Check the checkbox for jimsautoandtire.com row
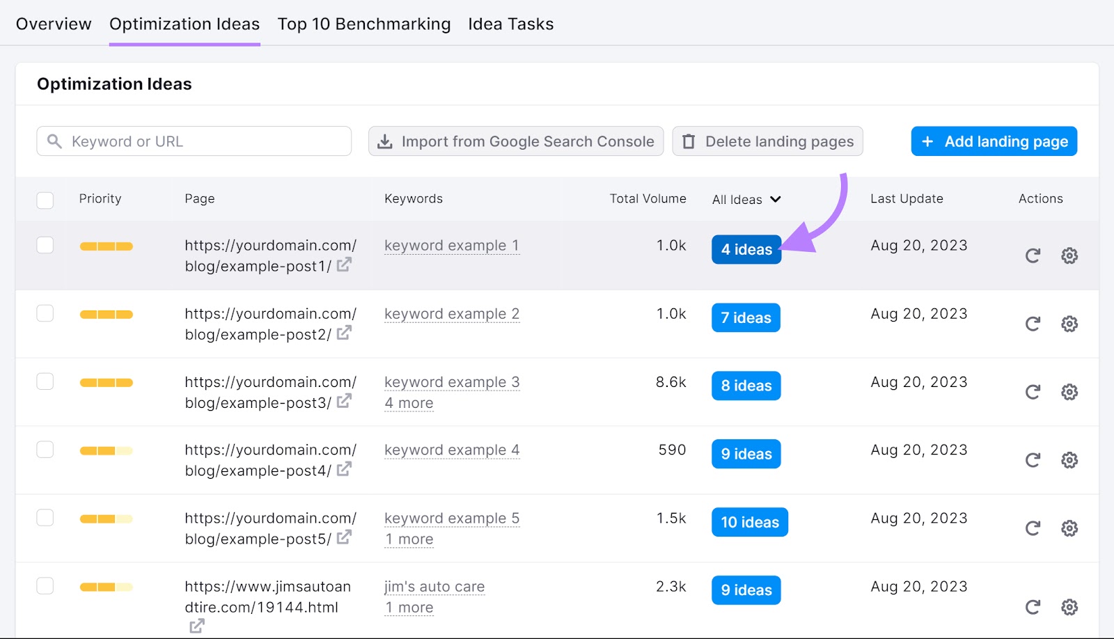The width and height of the screenshot is (1114, 639). pyautogui.click(x=45, y=586)
